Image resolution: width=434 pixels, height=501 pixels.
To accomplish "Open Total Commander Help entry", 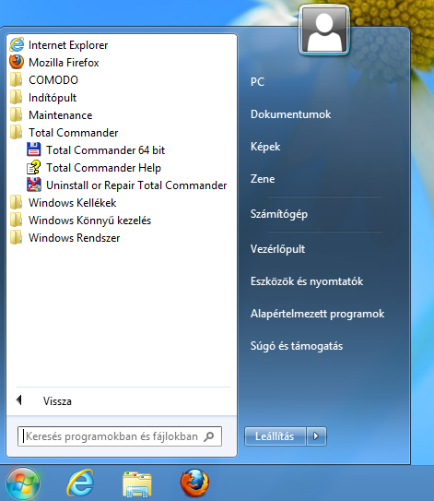I will click(x=104, y=168).
